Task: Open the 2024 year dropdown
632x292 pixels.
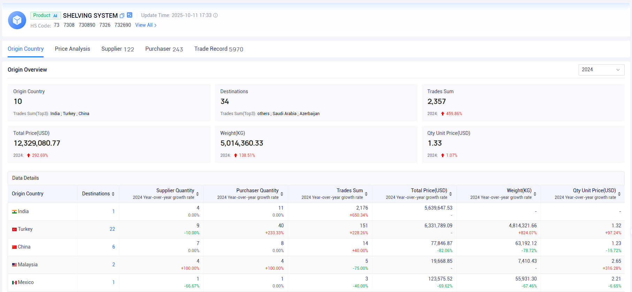Action: (x=601, y=70)
